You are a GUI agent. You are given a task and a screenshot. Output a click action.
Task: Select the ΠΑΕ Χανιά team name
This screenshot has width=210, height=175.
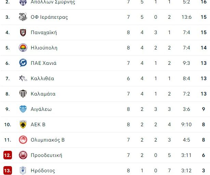click(44, 63)
